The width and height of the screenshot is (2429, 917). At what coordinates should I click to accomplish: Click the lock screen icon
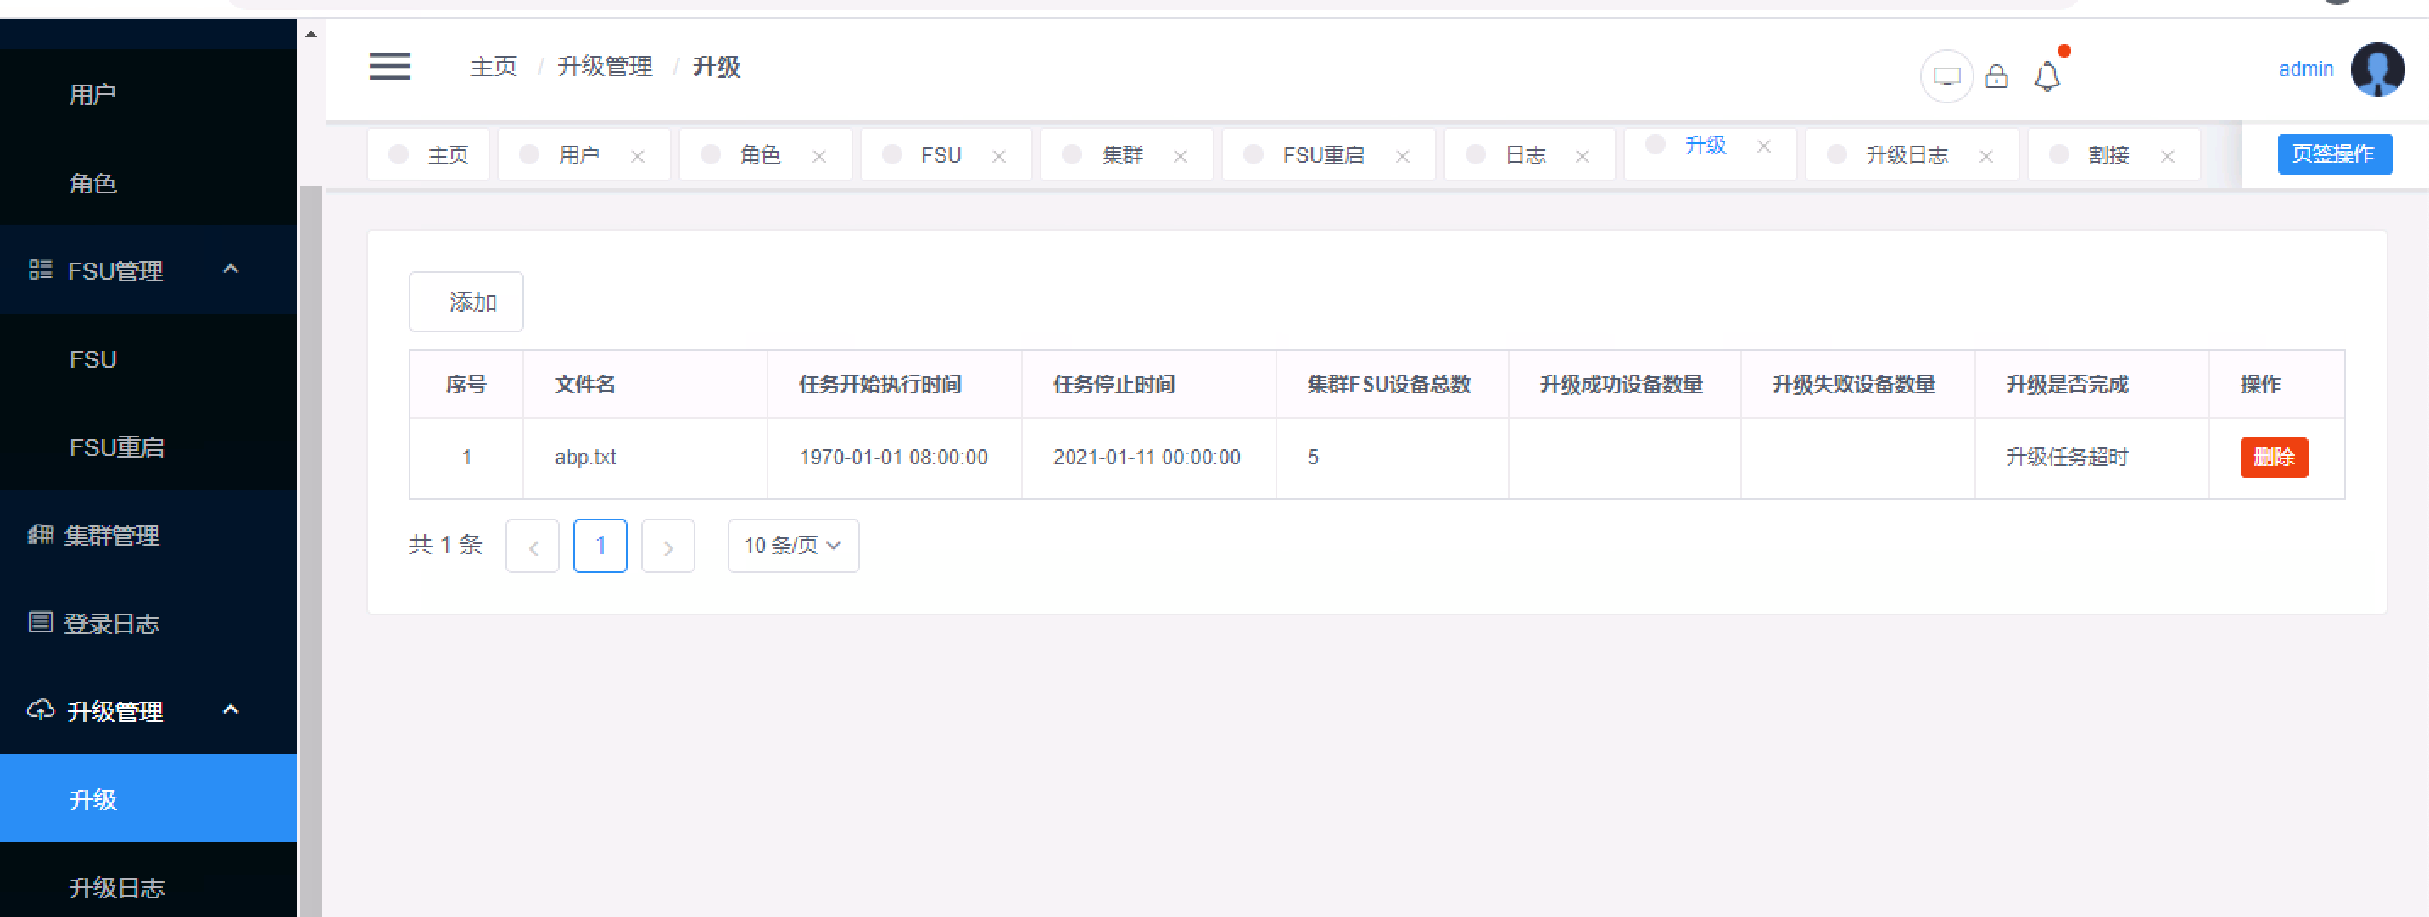coord(1996,76)
